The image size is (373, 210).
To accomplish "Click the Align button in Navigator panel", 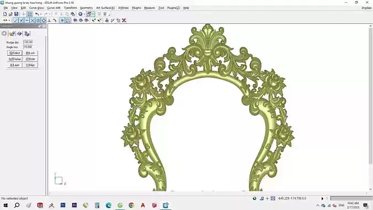I will point(30,65).
